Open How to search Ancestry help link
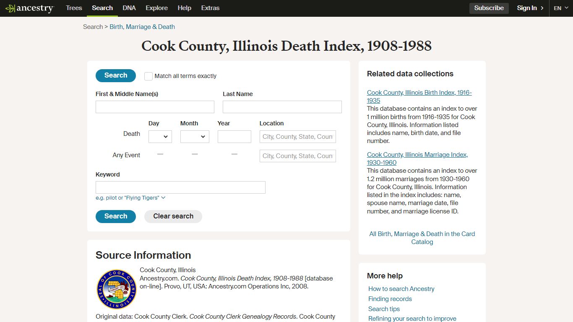This screenshot has width=573, height=322. click(x=401, y=289)
